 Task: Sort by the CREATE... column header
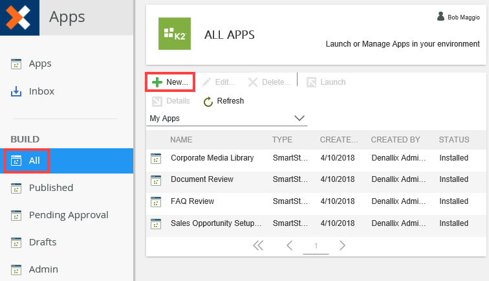(x=339, y=140)
